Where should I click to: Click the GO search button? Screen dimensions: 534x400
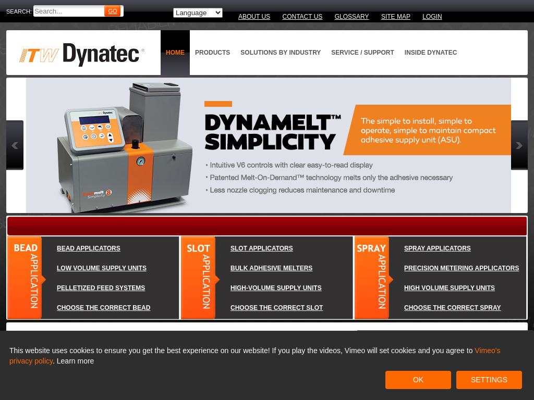click(x=113, y=11)
